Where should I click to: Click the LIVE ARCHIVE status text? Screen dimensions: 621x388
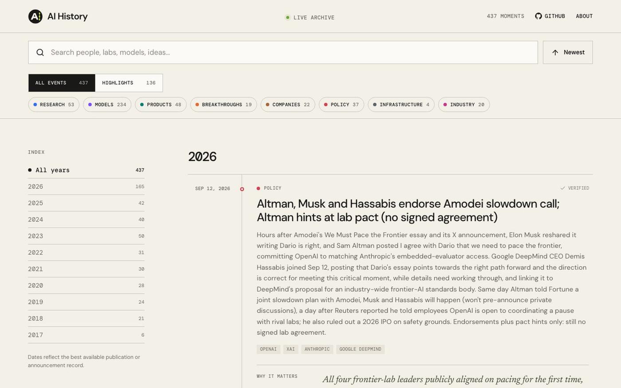pos(314,18)
